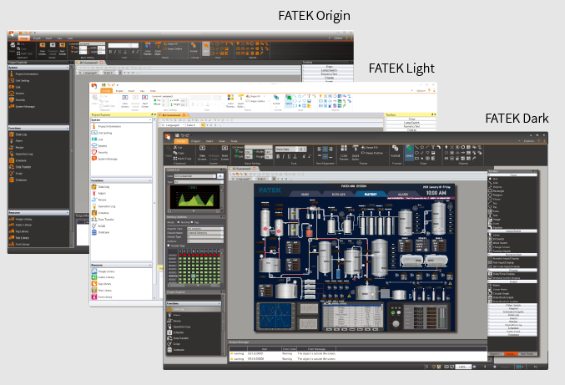
Task: Open Register Type dropdown in Dark window
Action: click(x=205, y=229)
